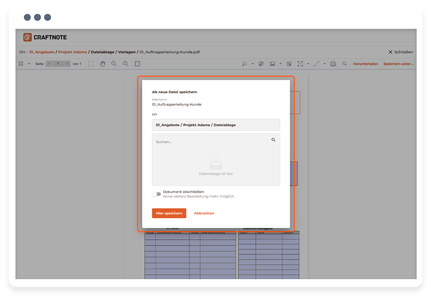Click the zoom in magnifier

[x=125, y=64]
